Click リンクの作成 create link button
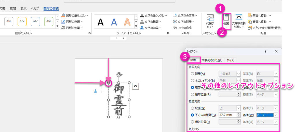Image resolution: width=296 pixels, height=132 pixels. [x=182, y=28]
